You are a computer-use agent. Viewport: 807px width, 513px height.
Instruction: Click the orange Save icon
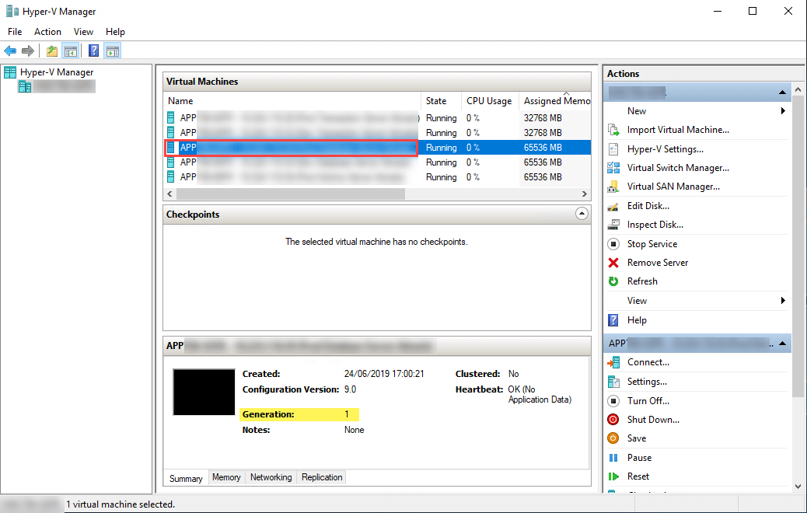click(613, 438)
